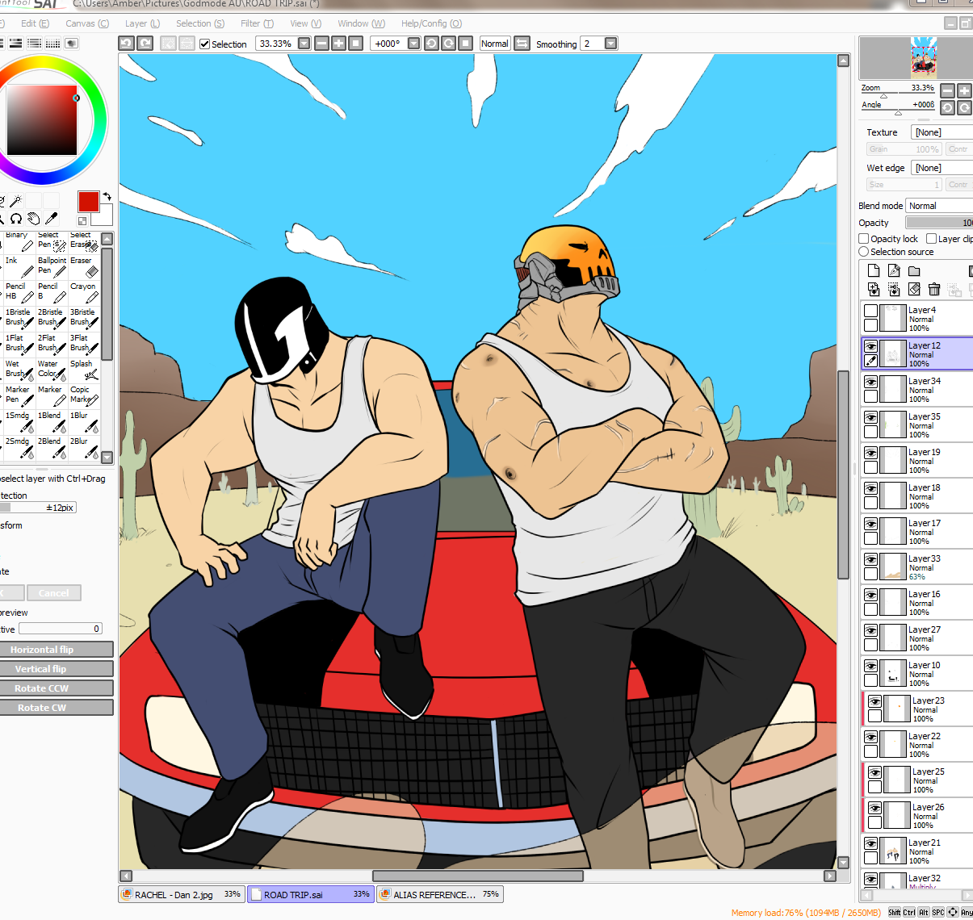Select the Water Color brush
Image resolution: width=973 pixels, height=920 pixels.
click(51, 370)
